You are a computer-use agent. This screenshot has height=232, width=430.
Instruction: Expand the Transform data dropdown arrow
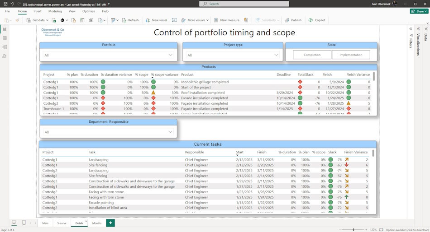click(x=117, y=20)
